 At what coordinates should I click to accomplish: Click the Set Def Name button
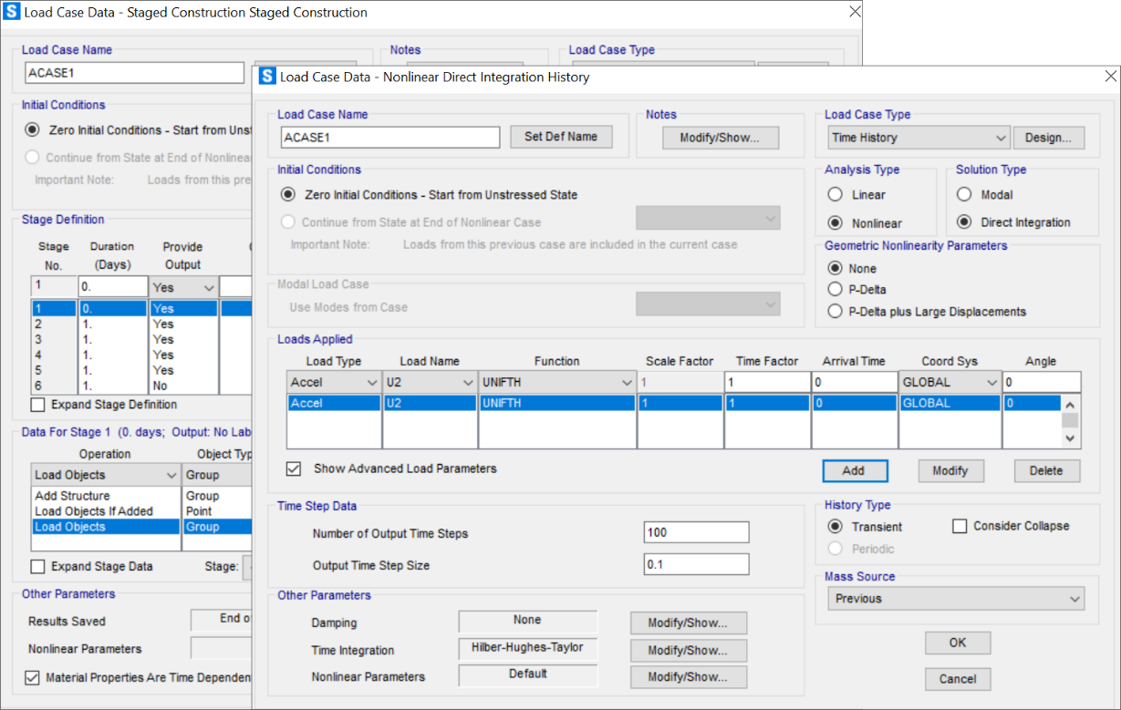coord(561,137)
